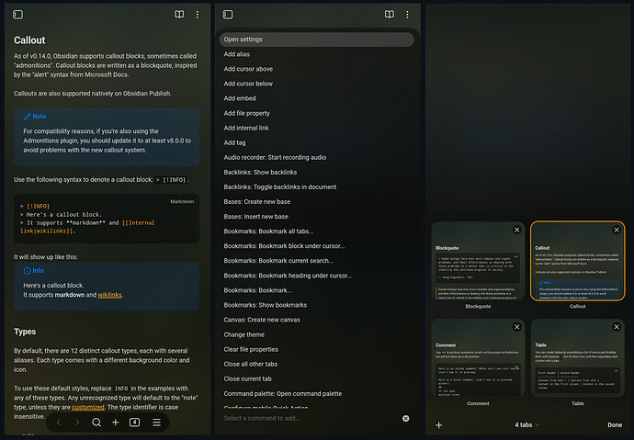The image size is (634, 440).
Task: Open the hamburger menu in the bottom toolbar
Action: 156,423
